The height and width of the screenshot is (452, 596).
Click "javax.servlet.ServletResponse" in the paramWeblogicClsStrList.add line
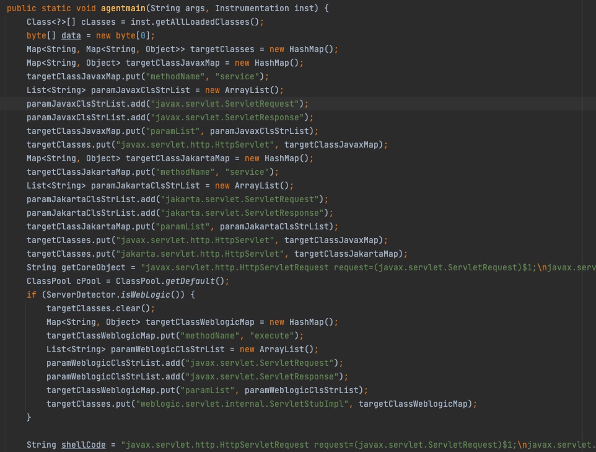pyautogui.click(x=262, y=377)
